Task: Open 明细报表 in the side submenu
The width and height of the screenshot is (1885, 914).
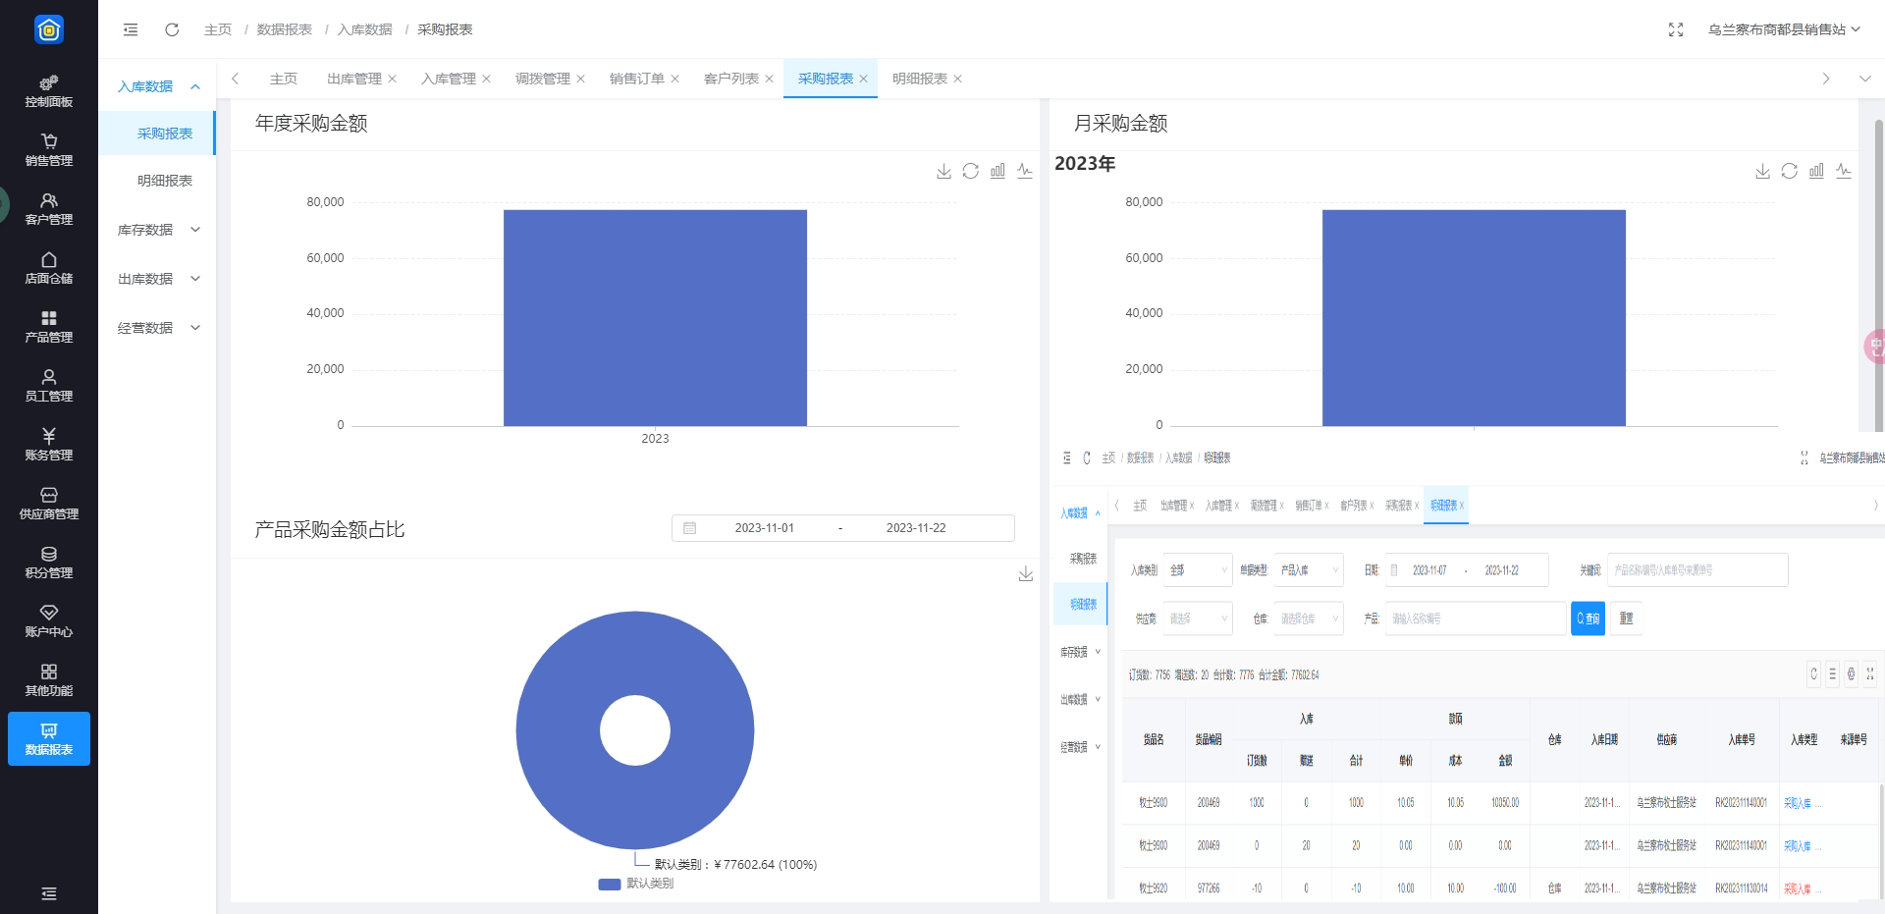Action: click(164, 181)
